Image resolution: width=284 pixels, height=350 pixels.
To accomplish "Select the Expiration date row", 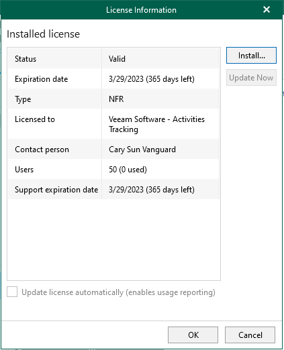I will (113, 78).
